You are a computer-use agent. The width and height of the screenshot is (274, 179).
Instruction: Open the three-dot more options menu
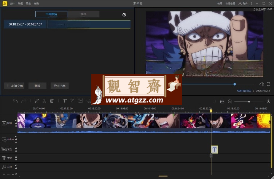click(251, 3)
